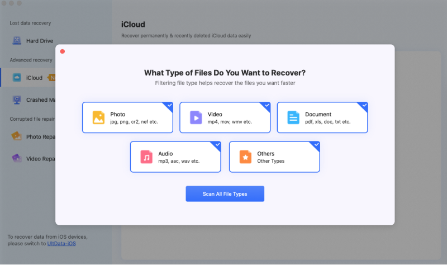Click the yellow Photo picture icon

(x=98, y=117)
